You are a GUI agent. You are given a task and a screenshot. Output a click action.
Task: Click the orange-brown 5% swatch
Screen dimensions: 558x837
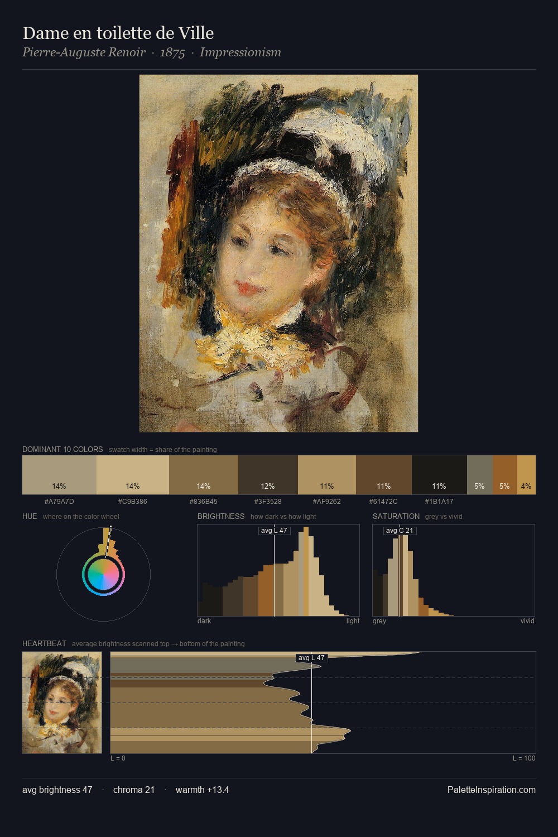(x=505, y=475)
